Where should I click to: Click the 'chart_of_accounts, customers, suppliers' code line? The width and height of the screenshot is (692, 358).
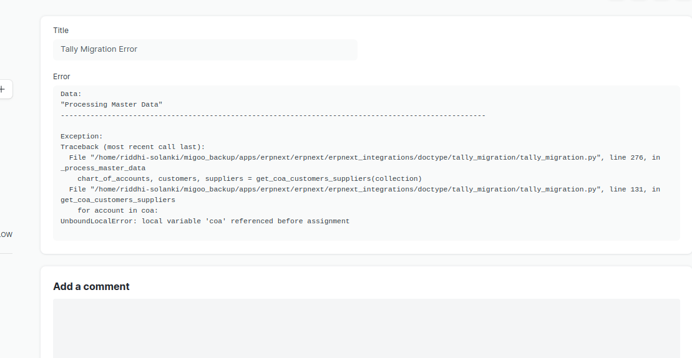pyautogui.click(x=250, y=178)
